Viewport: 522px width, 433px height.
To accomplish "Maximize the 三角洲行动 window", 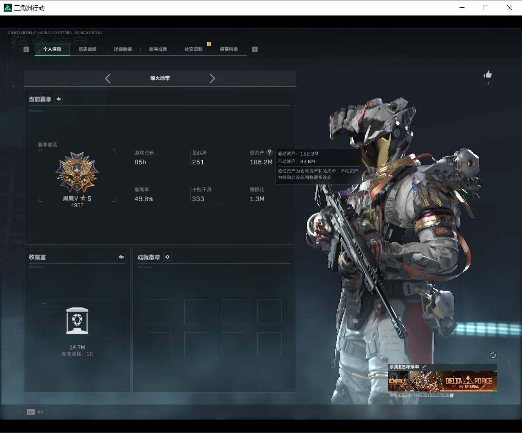I will tap(486, 8).
